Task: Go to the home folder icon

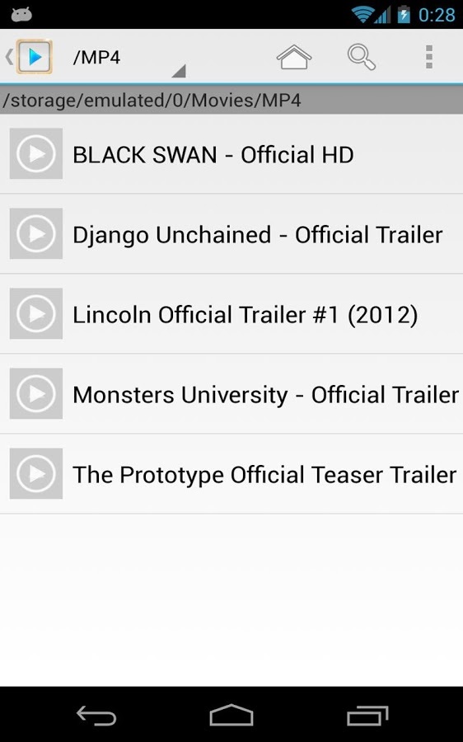Action: pos(293,57)
